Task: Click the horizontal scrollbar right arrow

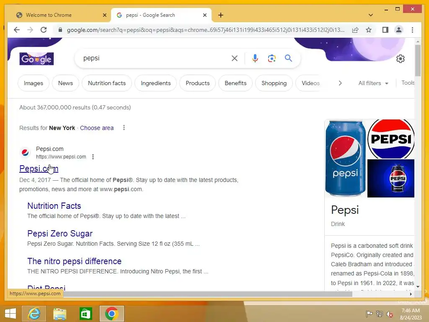Action: tap(411, 294)
